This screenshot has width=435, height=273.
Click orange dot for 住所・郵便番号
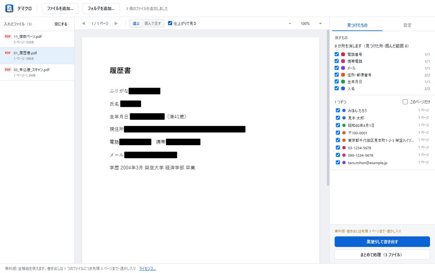pos(343,75)
